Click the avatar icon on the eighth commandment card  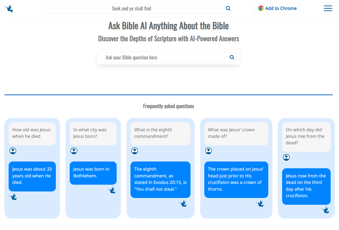(135, 151)
